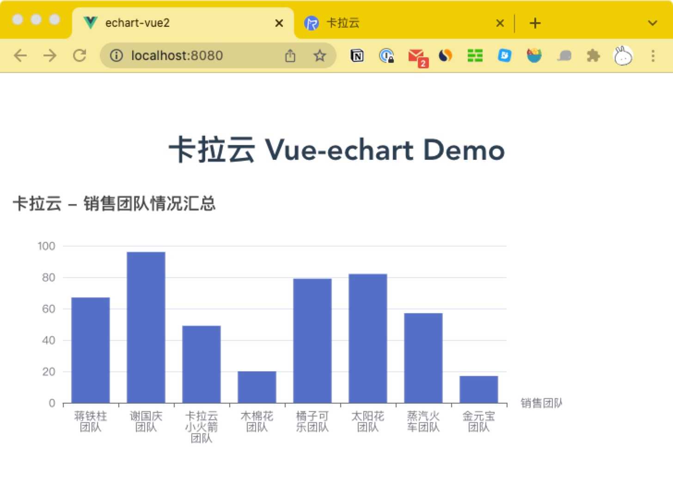Viewport: 673px width, 484px height.
Task: Click the y-axis value 0
Action: [52, 403]
